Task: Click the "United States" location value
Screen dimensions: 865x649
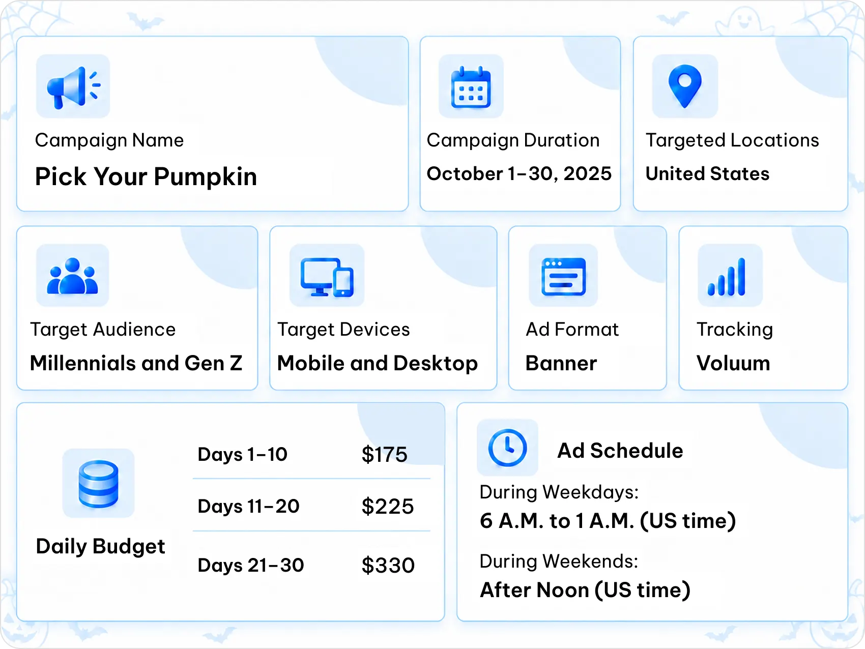Action: point(707,174)
